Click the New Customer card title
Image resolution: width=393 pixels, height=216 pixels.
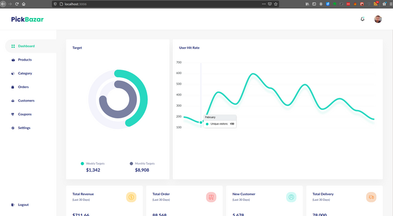pyautogui.click(x=244, y=194)
